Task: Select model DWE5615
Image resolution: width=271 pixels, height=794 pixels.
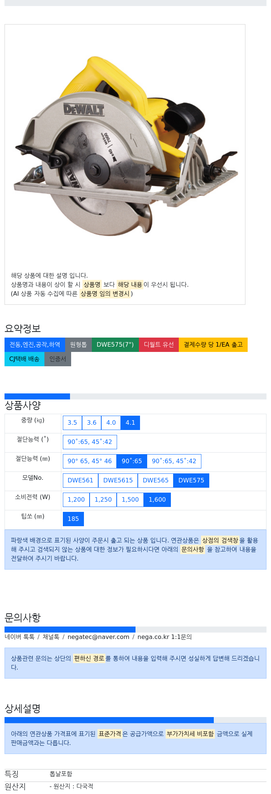Action: pos(118,481)
